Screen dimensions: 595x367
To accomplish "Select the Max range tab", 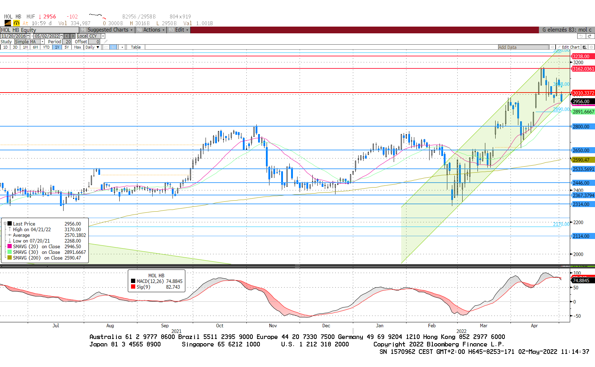I will 77,47.
